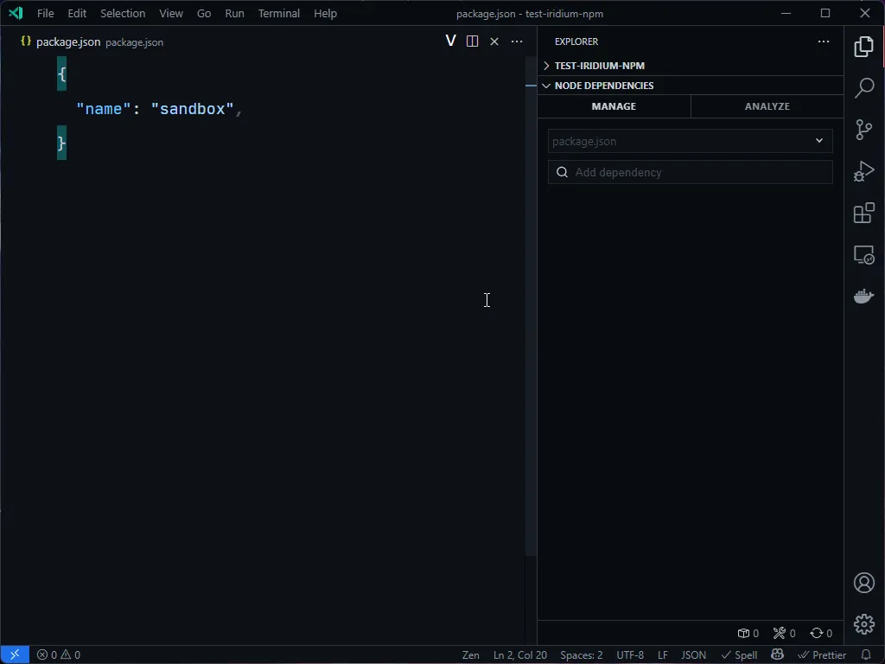Image resolution: width=885 pixels, height=664 pixels.
Task: Open the Remote Explorer view
Action: (863, 254)
